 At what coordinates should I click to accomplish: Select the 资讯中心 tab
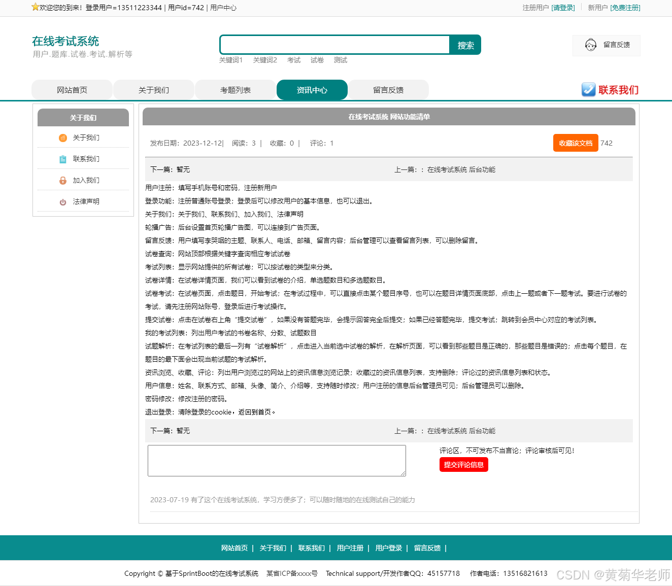312,90
